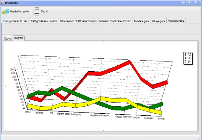Maximize the Hesabatlar window
This screenshot has height=140, width=203.
click(x=189, y=2)
